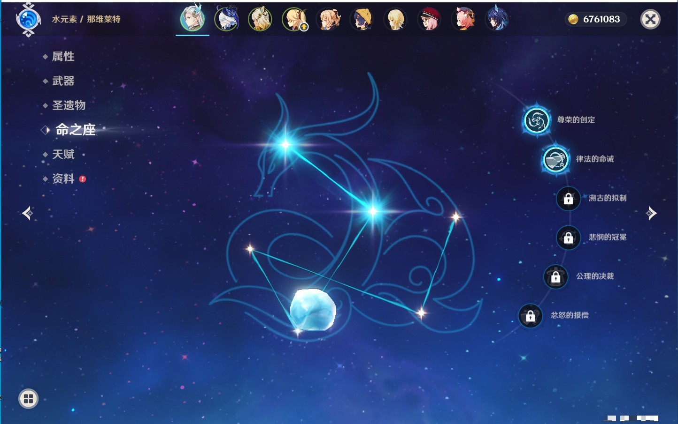Click the 公理的决裁 label text

tap(595, 276)
